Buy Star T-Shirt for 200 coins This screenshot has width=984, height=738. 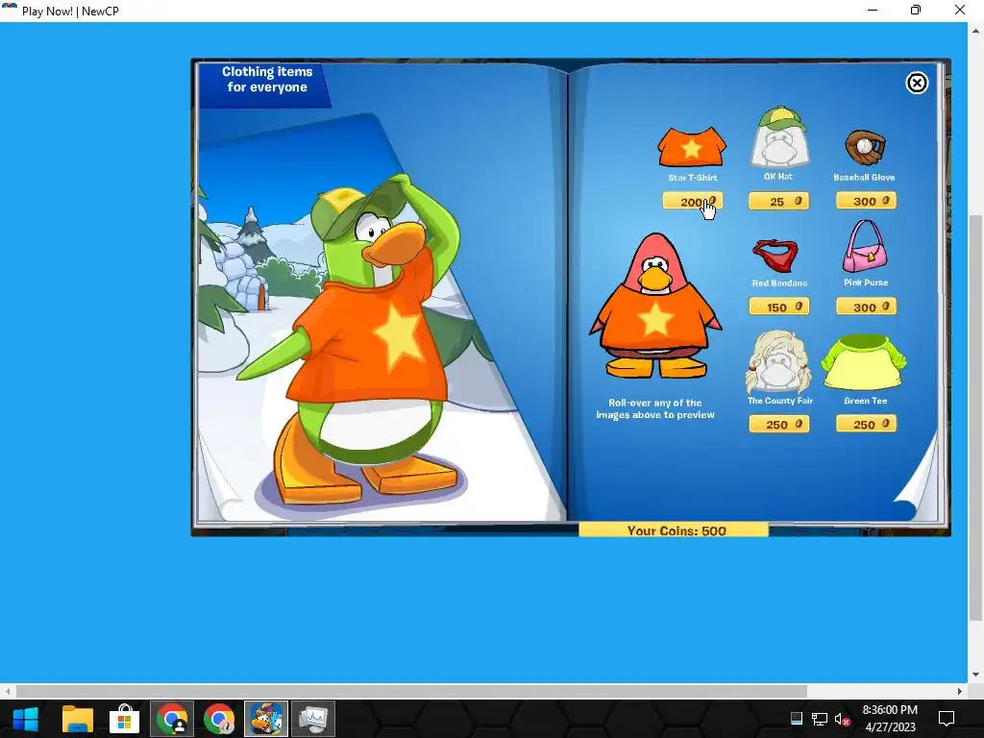point(692,201)
